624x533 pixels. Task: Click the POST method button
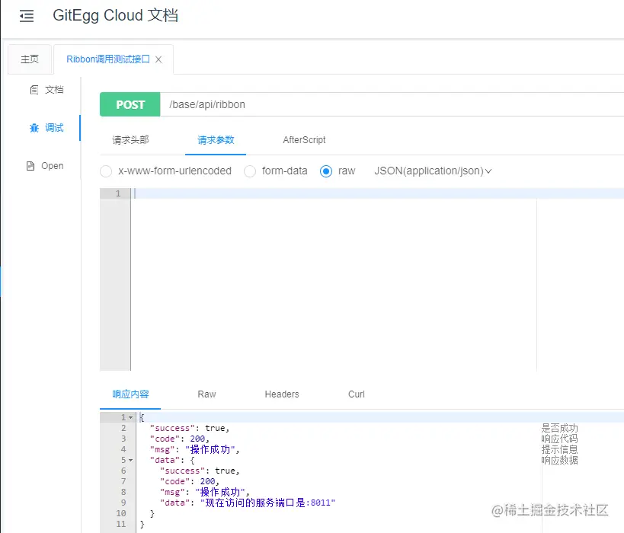click(x=130, y=104)
